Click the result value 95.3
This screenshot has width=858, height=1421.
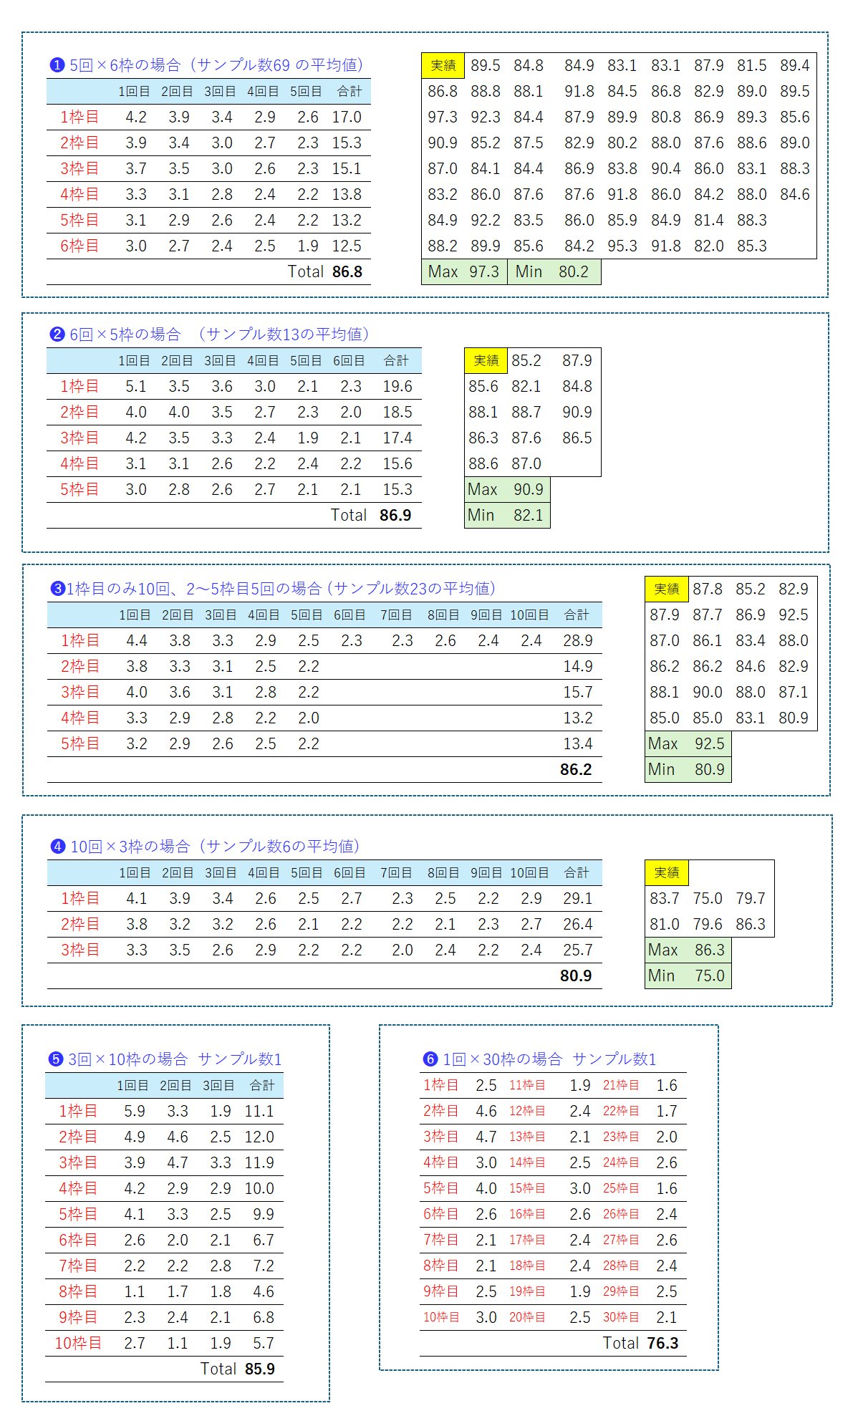pyautogui.click(x=622, y=246)
